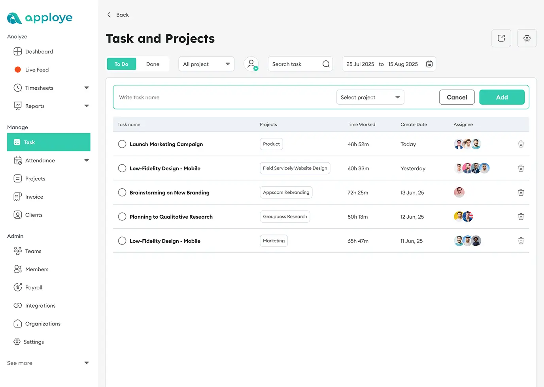Screen dimensions: 544x387
Task: Open the Dashboard from the sidebar
Action: click(x=38, y=51)
